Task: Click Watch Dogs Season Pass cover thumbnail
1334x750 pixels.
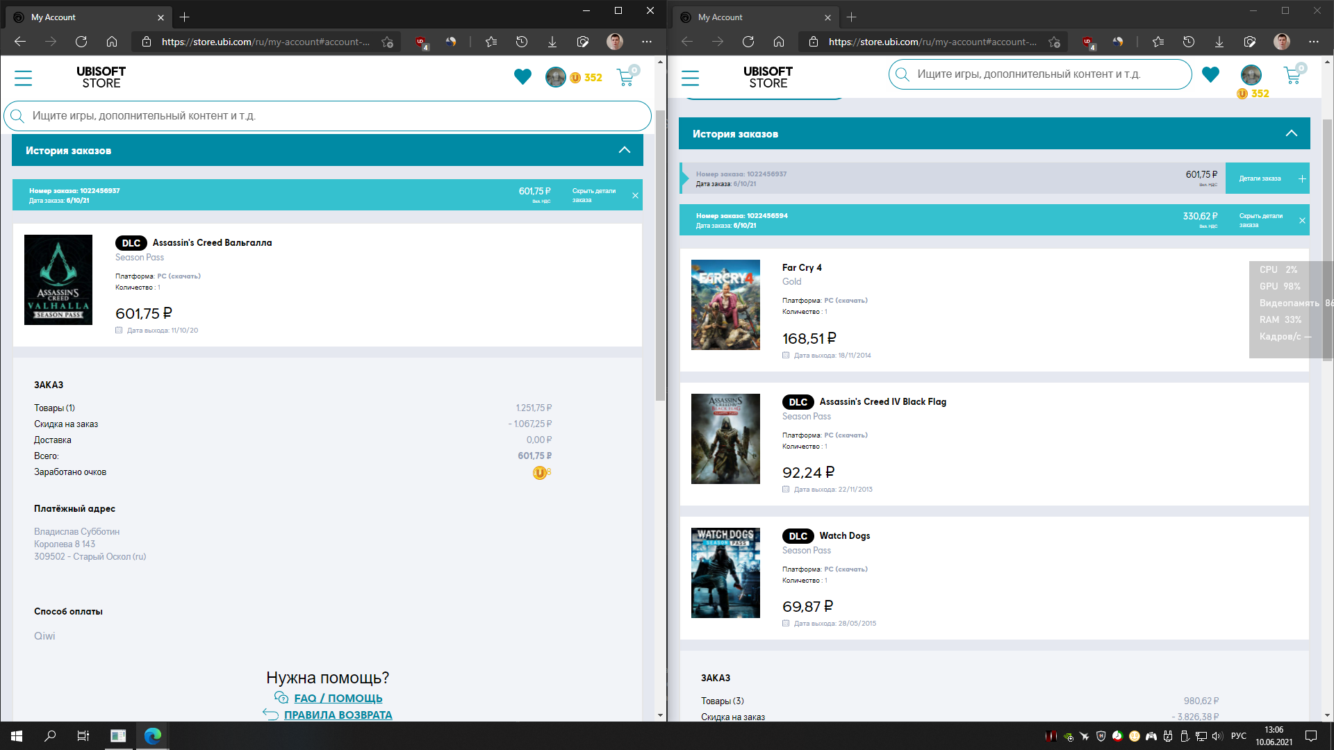Action: click(725, 573)
